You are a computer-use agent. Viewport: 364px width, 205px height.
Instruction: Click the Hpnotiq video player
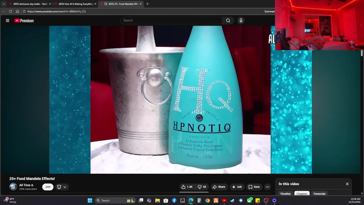[181, 100]
